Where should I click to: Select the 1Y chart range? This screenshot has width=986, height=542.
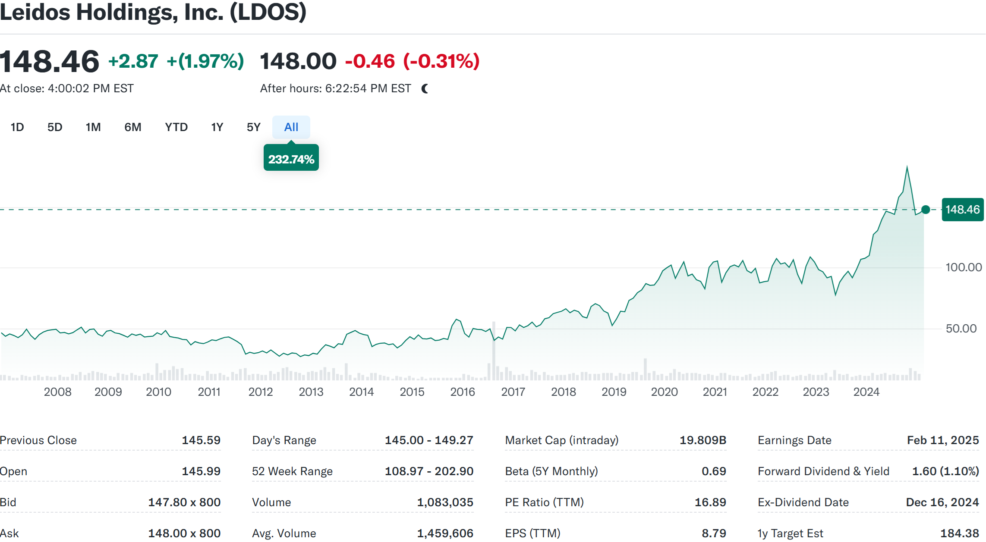[x=217, y=127]
